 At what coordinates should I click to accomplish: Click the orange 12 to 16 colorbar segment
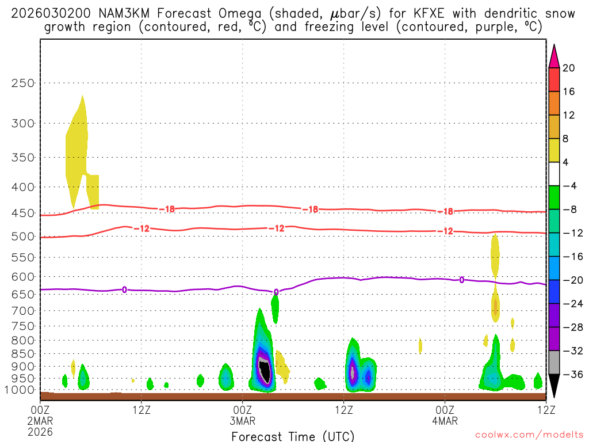tap(554, 103)
